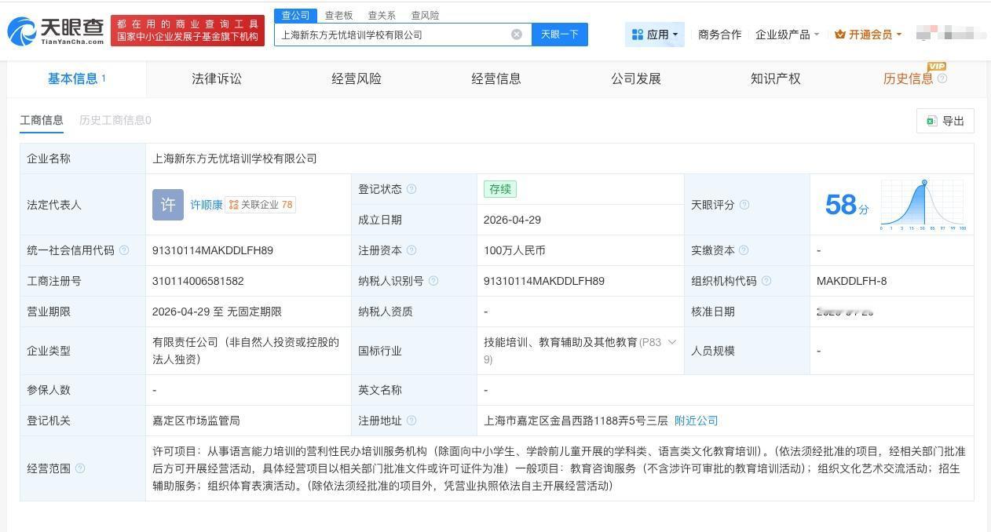Open the 法律诉讼 tab
Image resolution: width=991 pixels, height=532 pixels.
(216, 78)
